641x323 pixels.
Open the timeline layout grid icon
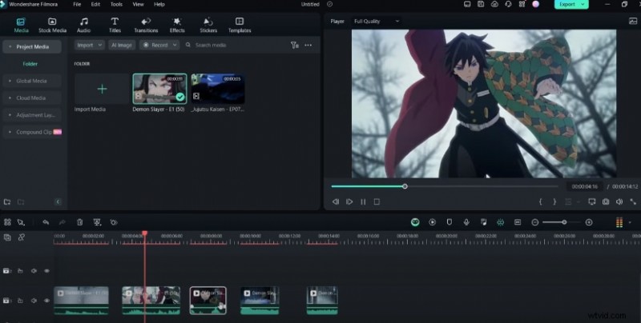click(7, 222)
